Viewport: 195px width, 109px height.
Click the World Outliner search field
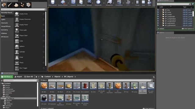174,4
